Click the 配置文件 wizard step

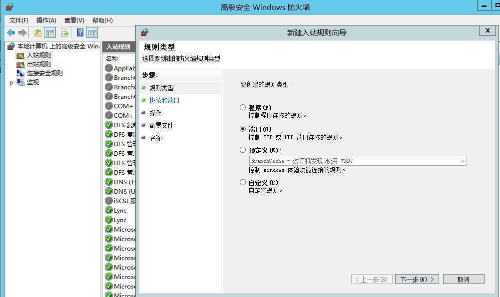(x=161, y=125)
